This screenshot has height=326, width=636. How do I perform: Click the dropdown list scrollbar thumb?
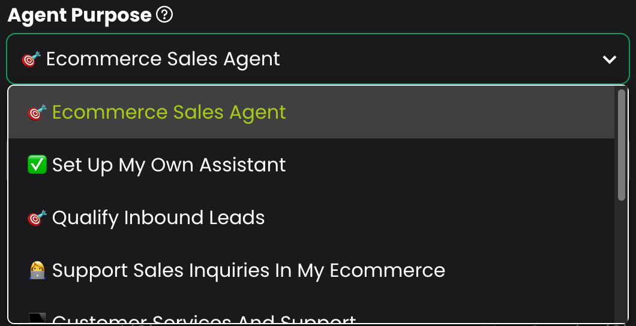621,144
